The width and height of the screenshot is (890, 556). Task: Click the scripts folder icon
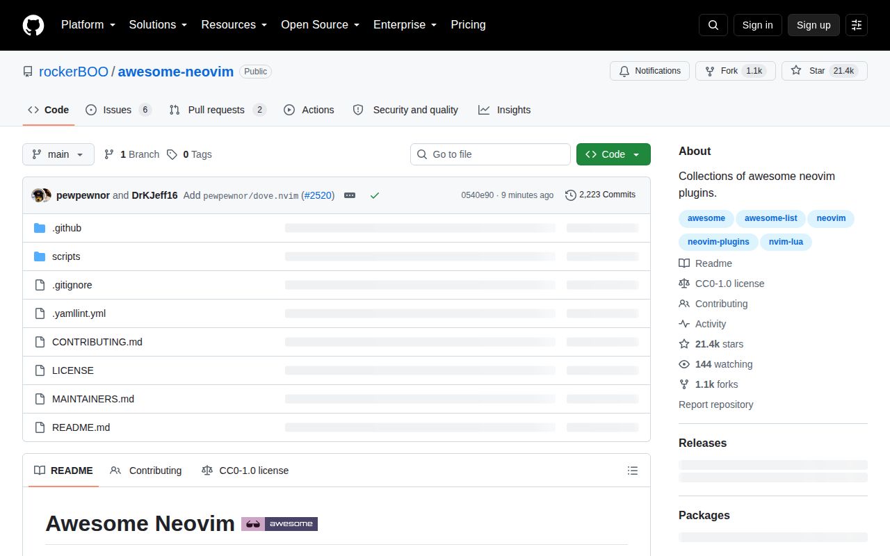tap(40, 256)
